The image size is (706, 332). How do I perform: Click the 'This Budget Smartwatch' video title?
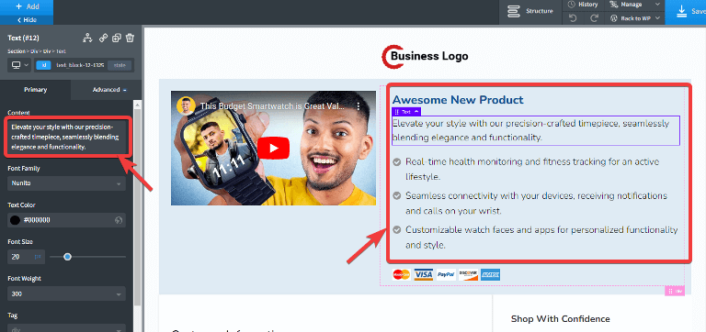(272, 107)
